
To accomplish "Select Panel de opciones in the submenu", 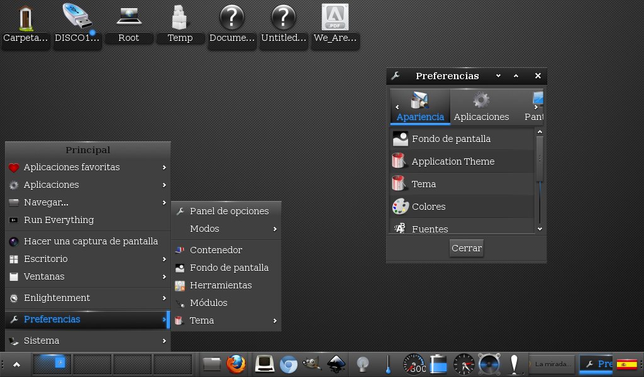I will [229, 211].
